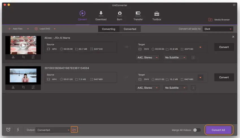Open target format dropdown for 2010022608 video

click(x=200, y=77)
